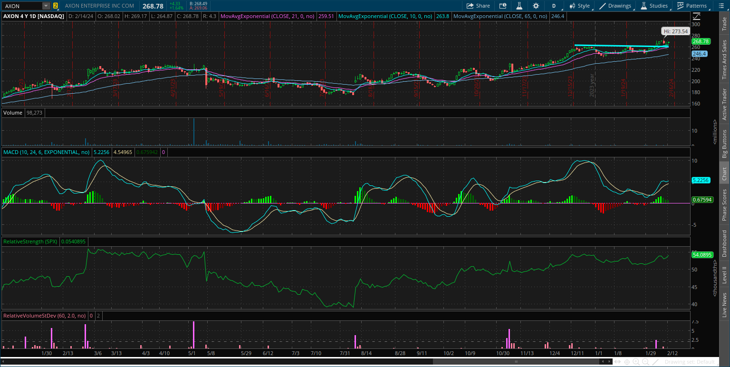Click MACD (10, 24, 6, EXPONENTIAL) study label

47,152
